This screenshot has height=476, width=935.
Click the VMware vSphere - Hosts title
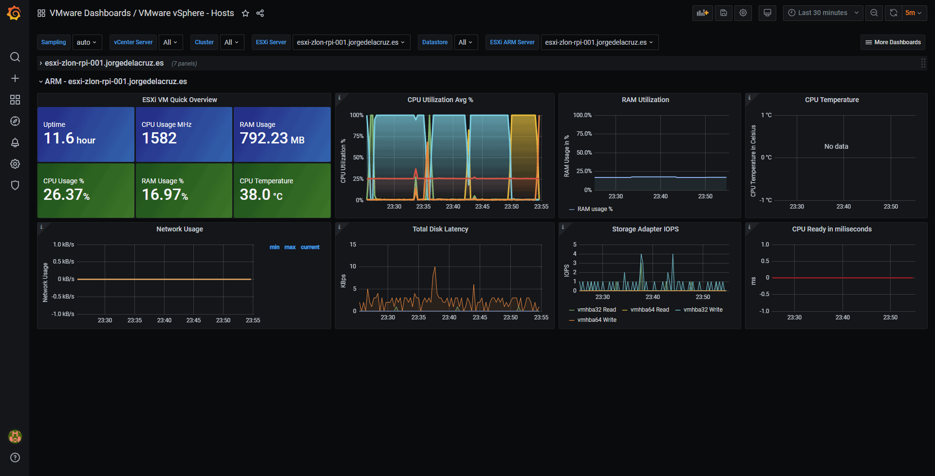pyautogui.click(x=186, y=13)
